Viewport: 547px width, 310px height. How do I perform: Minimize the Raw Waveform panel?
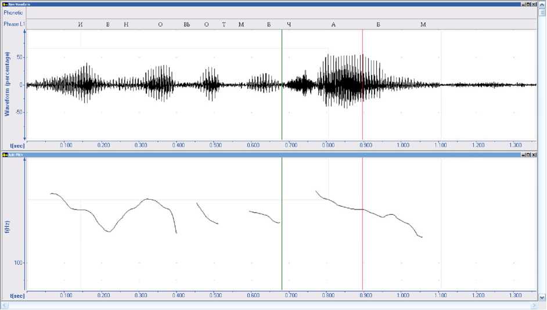point(523,3)
